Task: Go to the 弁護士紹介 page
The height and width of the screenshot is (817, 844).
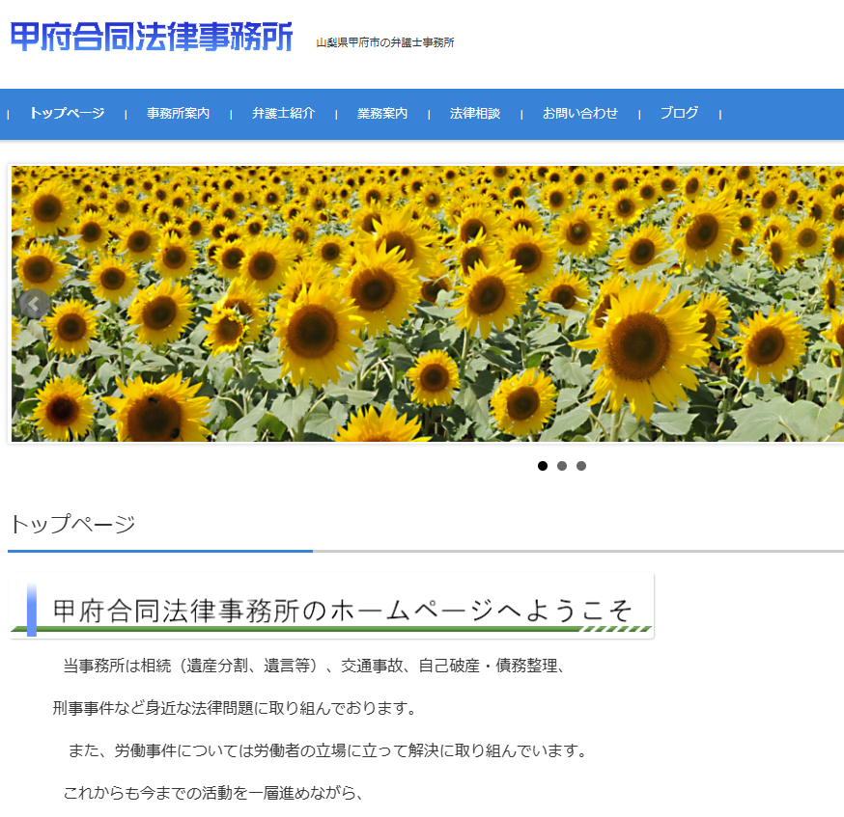Action: coord(283,114)
